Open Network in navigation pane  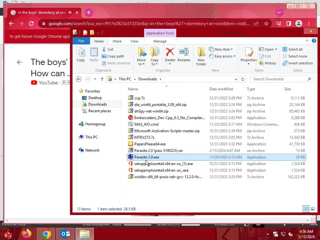tap(92, 150)
